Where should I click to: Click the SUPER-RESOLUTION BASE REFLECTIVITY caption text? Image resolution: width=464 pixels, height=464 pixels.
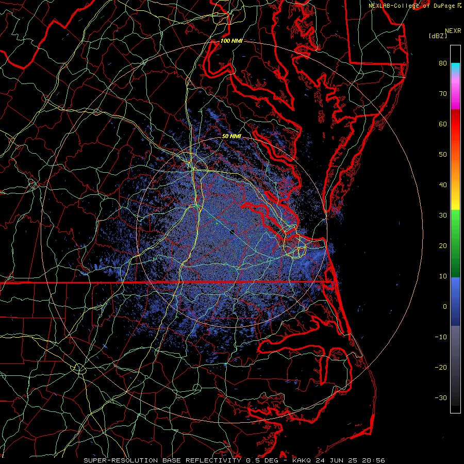point(162,460)
